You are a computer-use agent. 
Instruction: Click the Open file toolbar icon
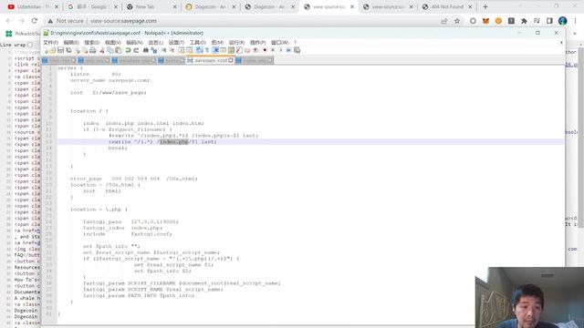[53, 50]
